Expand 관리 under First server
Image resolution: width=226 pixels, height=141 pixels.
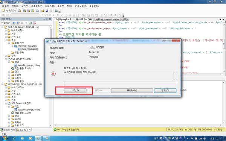(6, 56)
